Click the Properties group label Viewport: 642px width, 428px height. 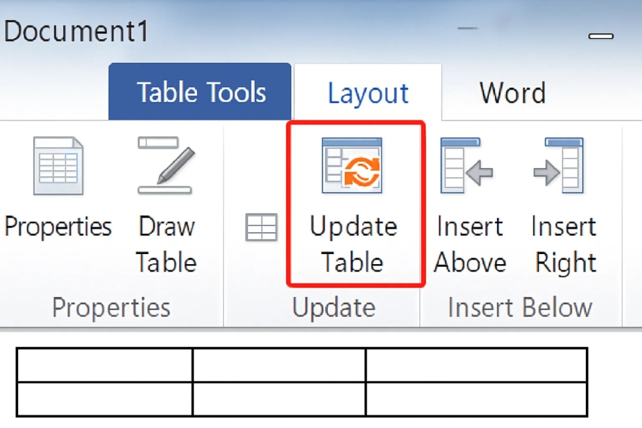110,308
